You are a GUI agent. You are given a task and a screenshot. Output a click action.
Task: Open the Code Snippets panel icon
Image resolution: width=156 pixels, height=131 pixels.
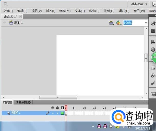pyautogui.click(x=153, y=68)
